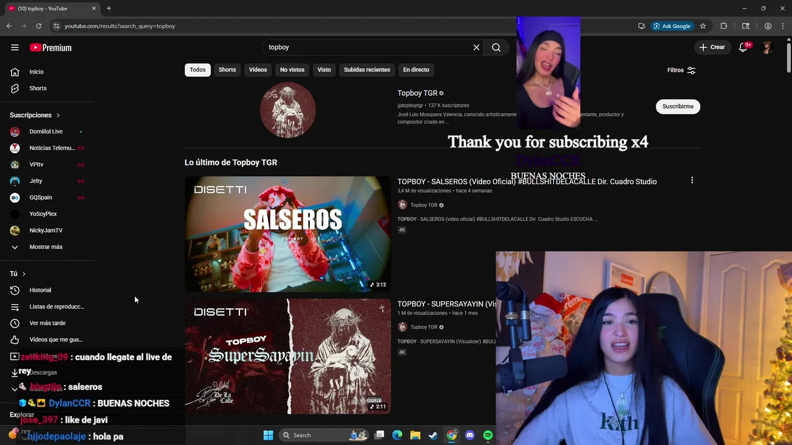Open Steam from taskbar

[433, 435]
